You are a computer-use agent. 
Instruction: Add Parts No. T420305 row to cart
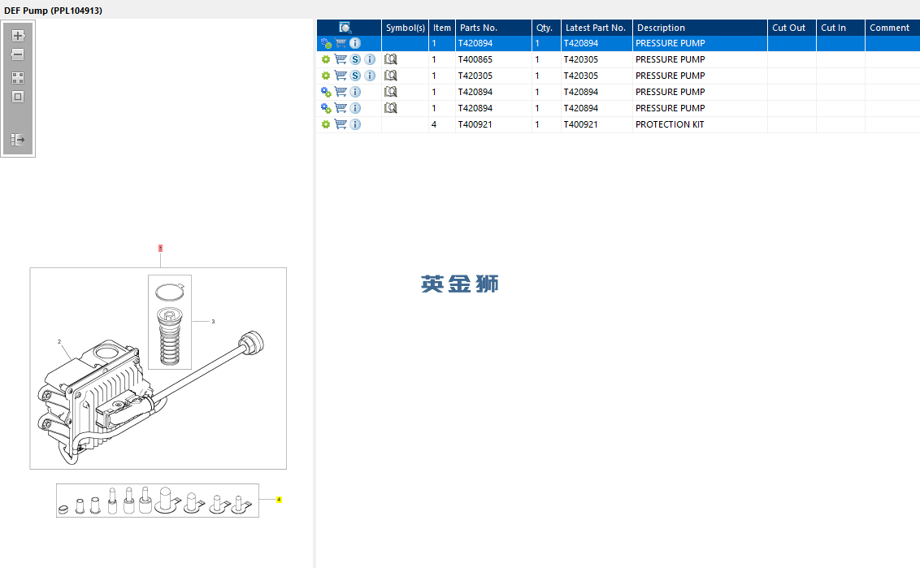point(341,76)
